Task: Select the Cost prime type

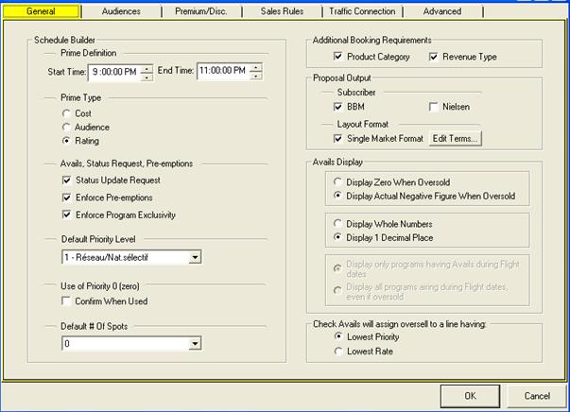Action: pyautogui.click(x=65, y=113)
